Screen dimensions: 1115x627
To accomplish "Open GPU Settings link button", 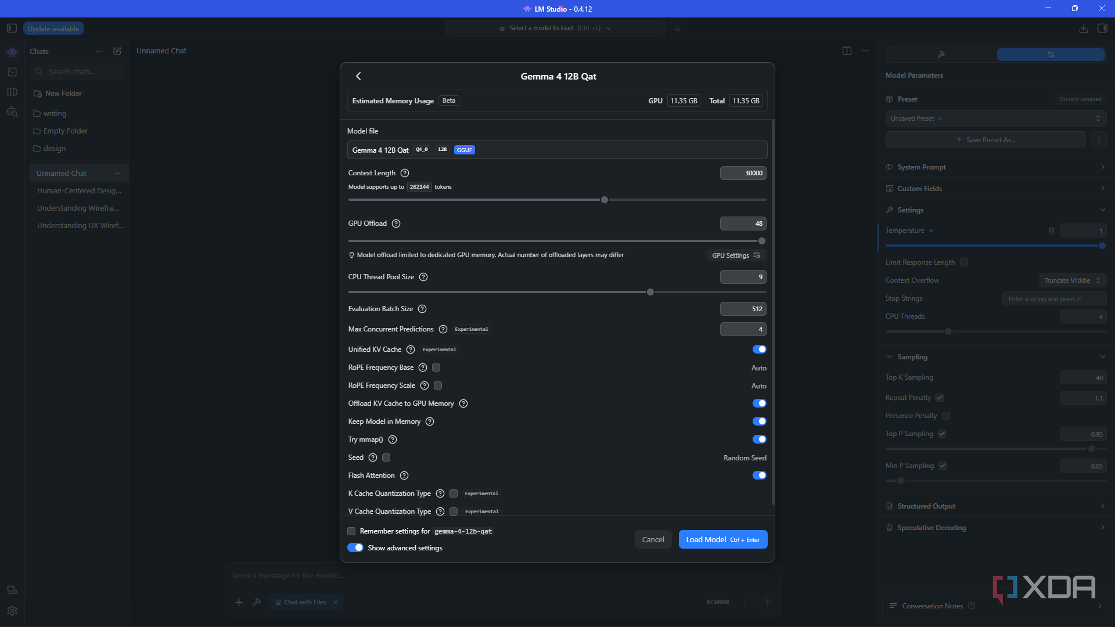I will click(736, 255).
